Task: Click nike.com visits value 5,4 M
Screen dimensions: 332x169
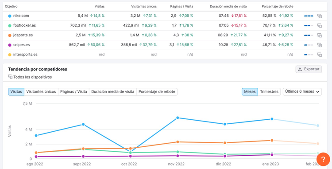Action: (x=83, y=16)
